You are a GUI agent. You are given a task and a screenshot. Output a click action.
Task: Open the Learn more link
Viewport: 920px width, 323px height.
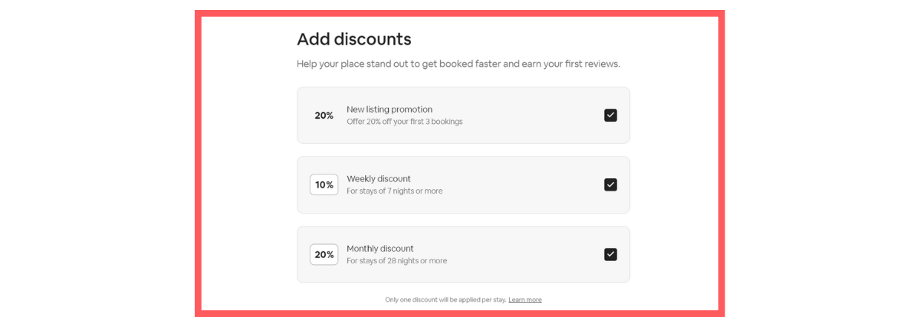(524, 299)
